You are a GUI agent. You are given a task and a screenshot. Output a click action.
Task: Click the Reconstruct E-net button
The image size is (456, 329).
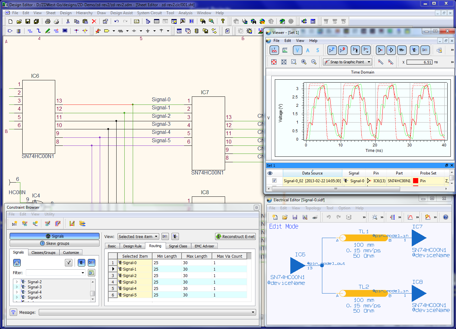pos(235,236)
